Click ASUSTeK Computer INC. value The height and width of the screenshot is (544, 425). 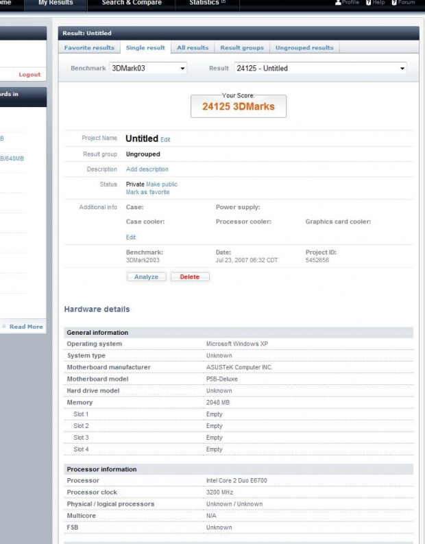(x=239, y=367)
